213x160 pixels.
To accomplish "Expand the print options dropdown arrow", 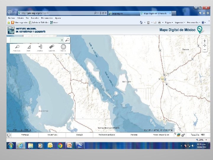I will click(x=163, y=23).
